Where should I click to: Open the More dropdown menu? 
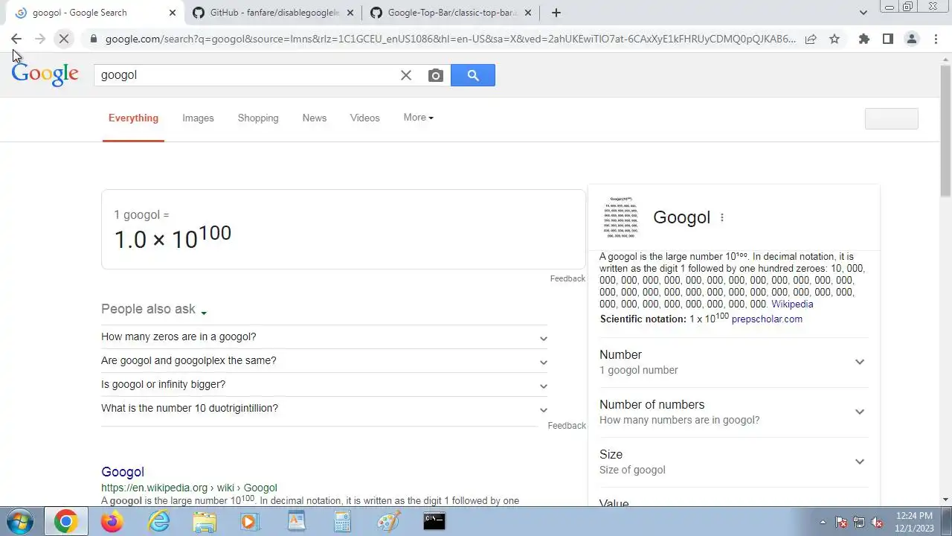418,118
